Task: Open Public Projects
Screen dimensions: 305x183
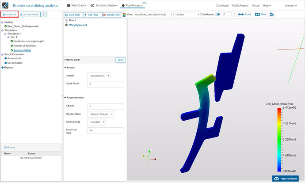Action: pyautogui.click(x=240, y=6)
